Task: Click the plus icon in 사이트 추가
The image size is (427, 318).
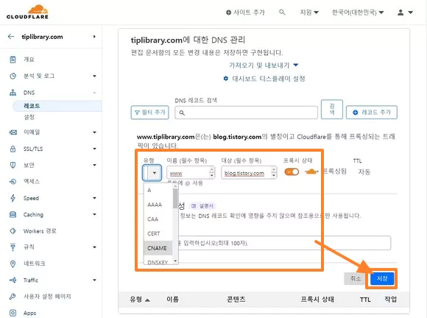Action: (228, 13)
